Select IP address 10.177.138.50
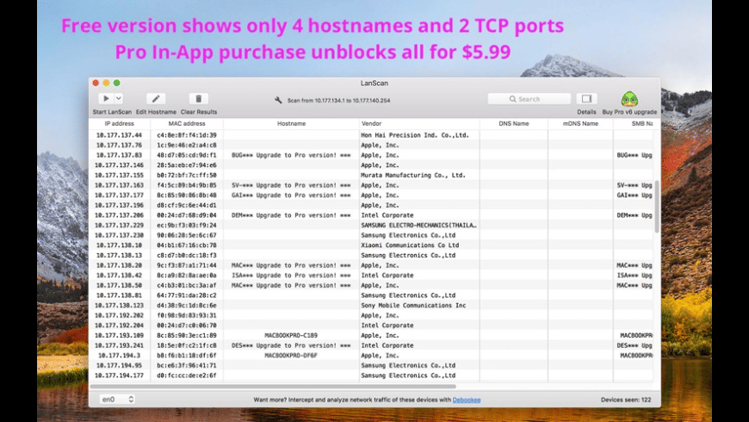The height and width of the screenshot is (422, 749). coord(119,285)
